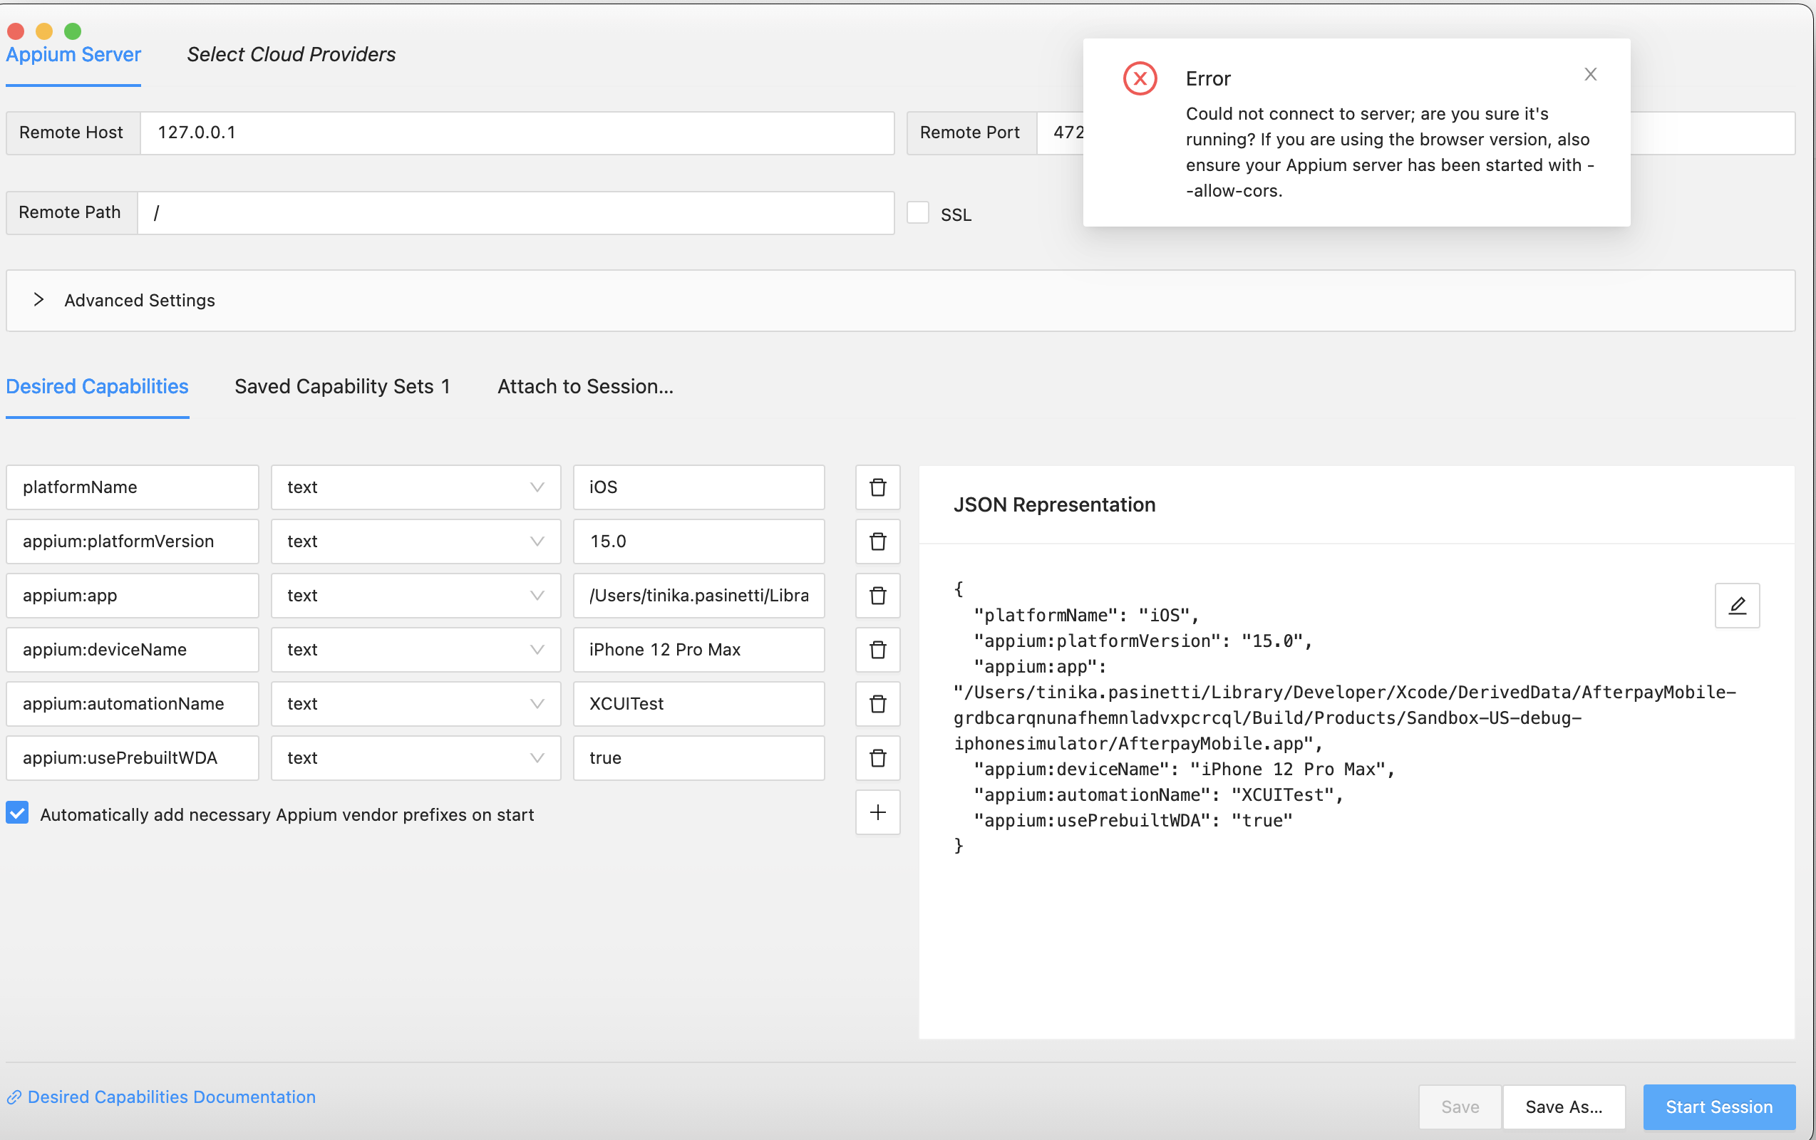The height and width of the screenshot is (1140, 1816).
Task: Switch to Saved Capability Sets tab
Action: [341, 387]
